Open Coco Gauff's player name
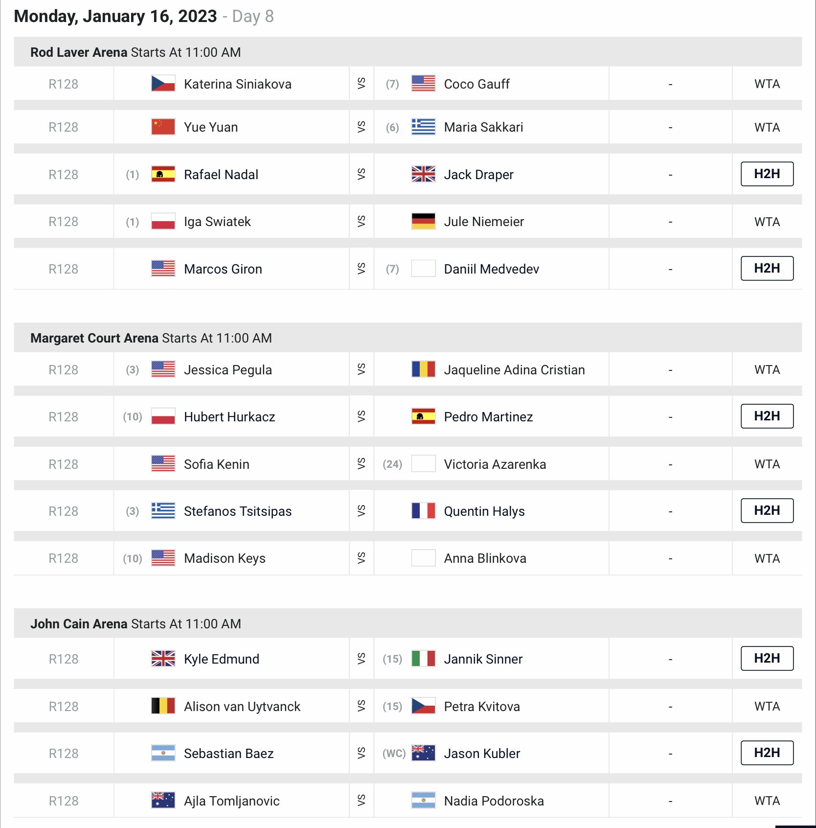 tap(476, 84)
